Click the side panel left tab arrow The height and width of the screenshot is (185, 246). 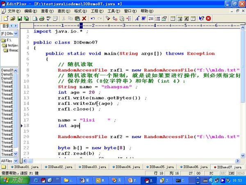[11, 25]
